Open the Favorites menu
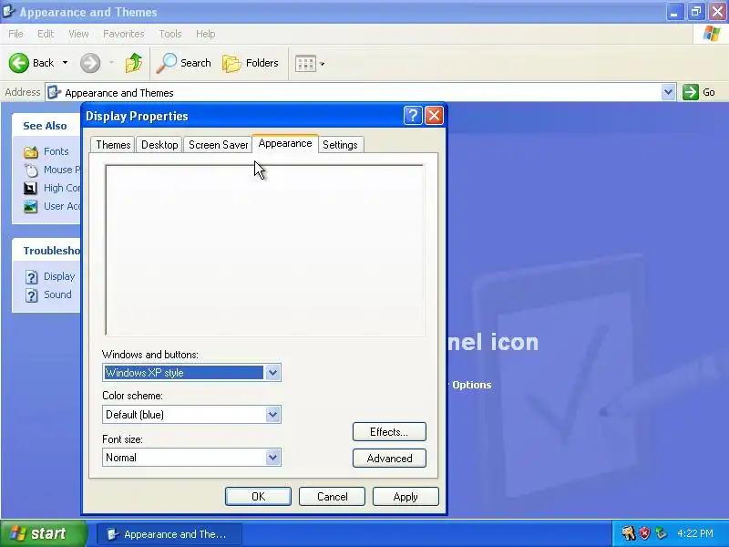This screenshot has height=547, width=729. (x=124, y=34)
